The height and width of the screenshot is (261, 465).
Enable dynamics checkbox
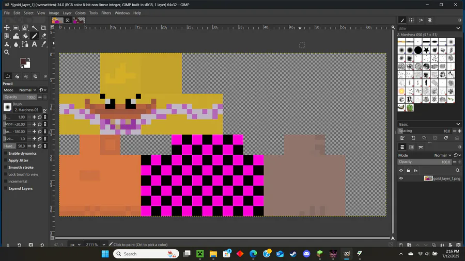point(6,153)
